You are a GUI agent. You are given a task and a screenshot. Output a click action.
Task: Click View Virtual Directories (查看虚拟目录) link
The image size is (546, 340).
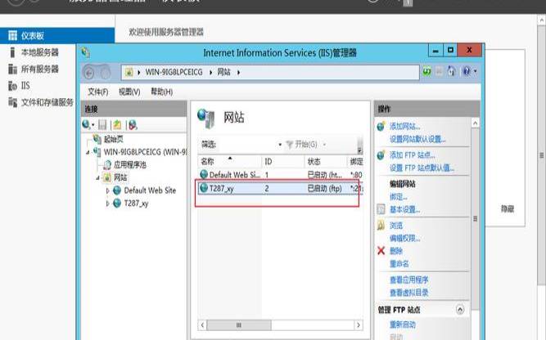408,293
